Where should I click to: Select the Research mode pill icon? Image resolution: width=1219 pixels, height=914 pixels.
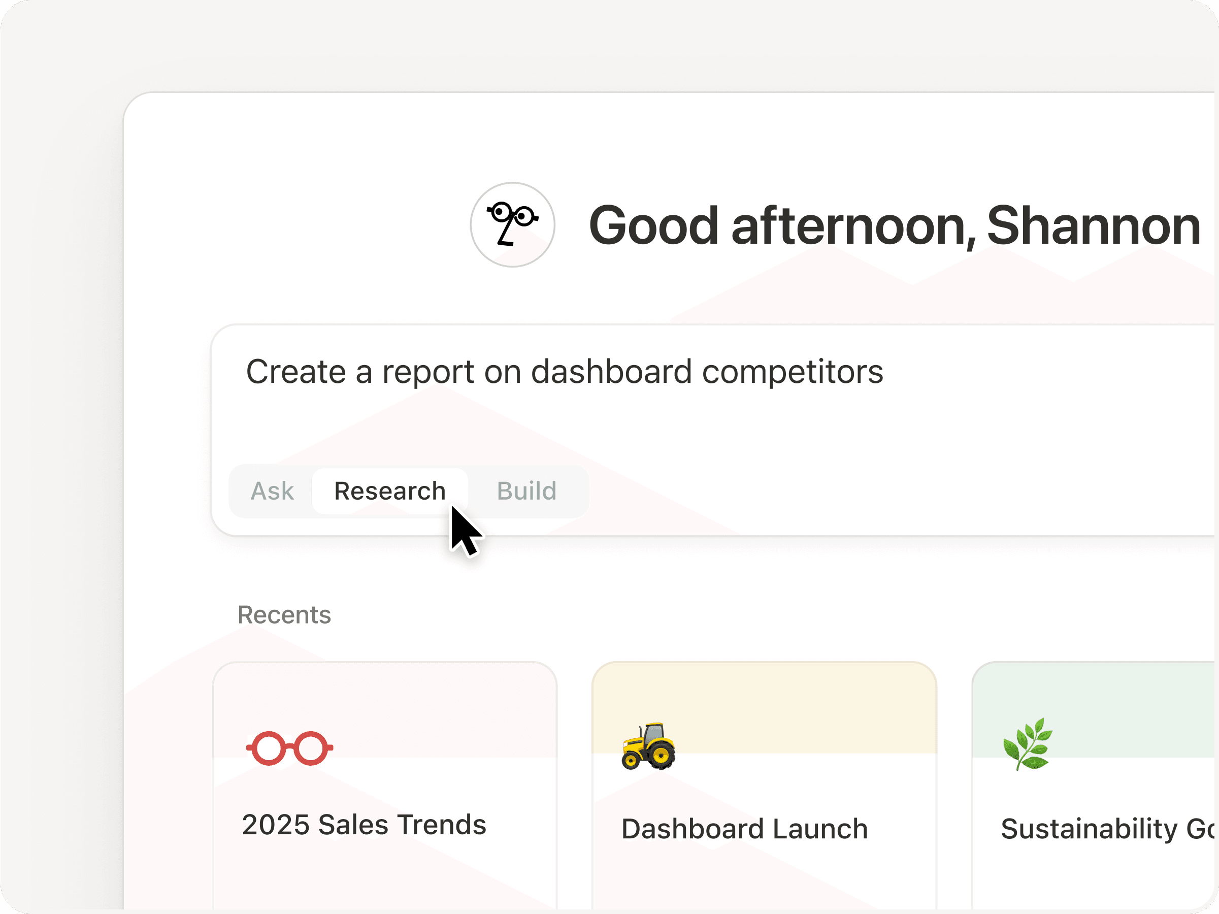click(x=389, y=491)
